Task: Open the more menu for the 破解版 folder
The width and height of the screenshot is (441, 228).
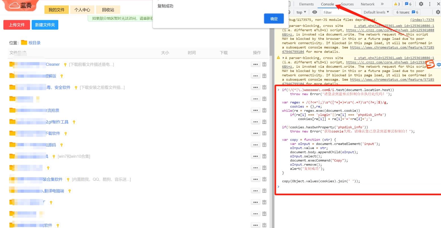Action: (x=255, y=76)
